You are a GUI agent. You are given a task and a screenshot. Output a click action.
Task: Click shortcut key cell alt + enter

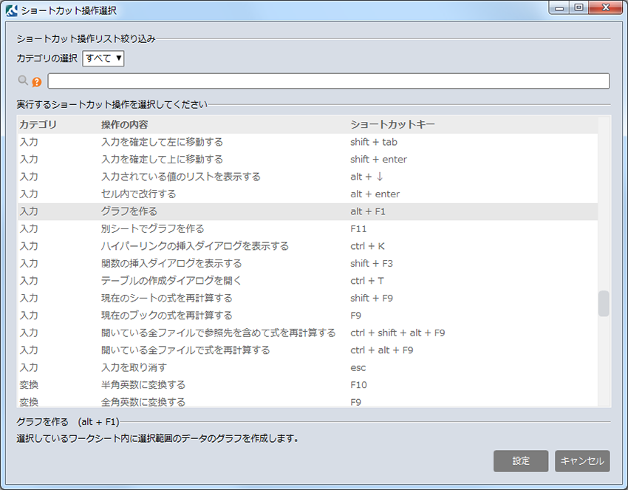click(x=375, y=194)
